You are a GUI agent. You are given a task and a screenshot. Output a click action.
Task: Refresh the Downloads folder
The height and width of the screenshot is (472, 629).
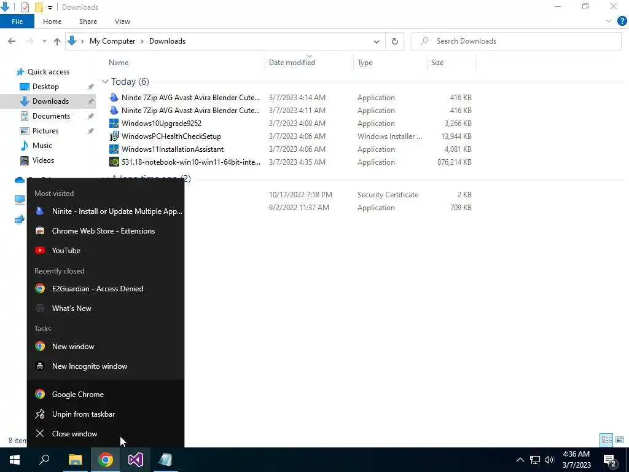click(x=395, y=41)
